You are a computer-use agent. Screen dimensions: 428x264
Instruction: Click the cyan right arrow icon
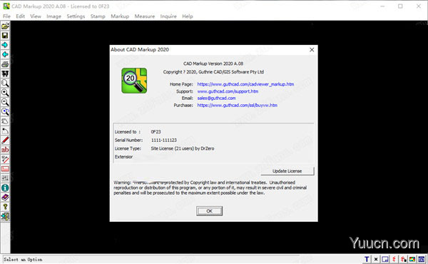tap(5, 45)
